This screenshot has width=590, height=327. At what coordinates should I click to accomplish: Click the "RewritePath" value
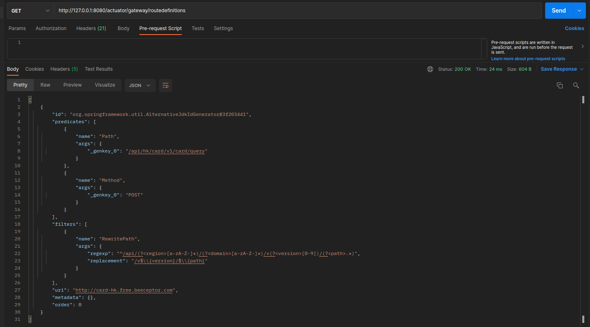point(118,239)
